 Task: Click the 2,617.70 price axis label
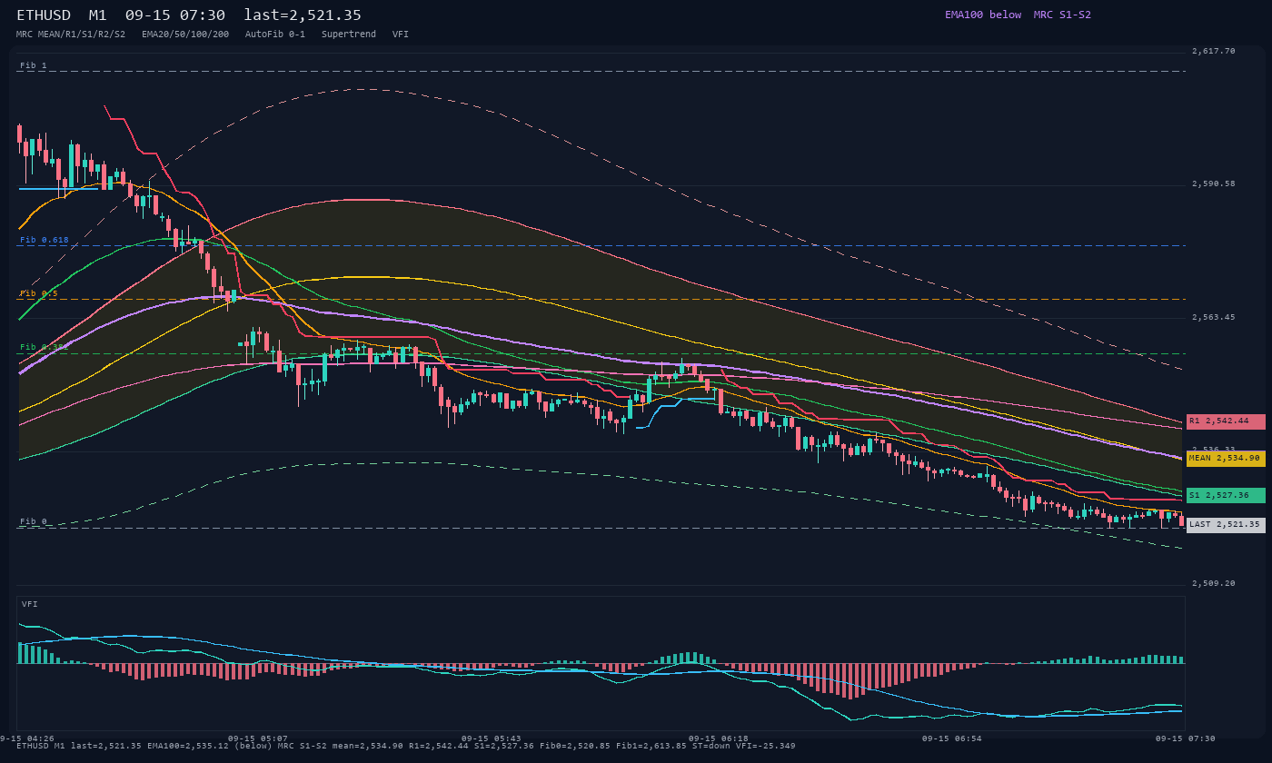1214,51
